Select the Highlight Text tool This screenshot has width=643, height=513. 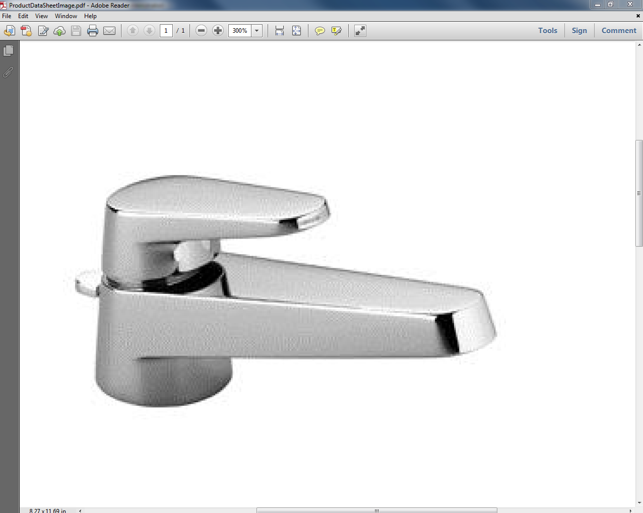337,31
